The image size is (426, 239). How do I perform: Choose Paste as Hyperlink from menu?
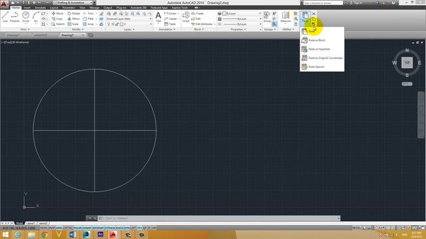click(322, 49)
